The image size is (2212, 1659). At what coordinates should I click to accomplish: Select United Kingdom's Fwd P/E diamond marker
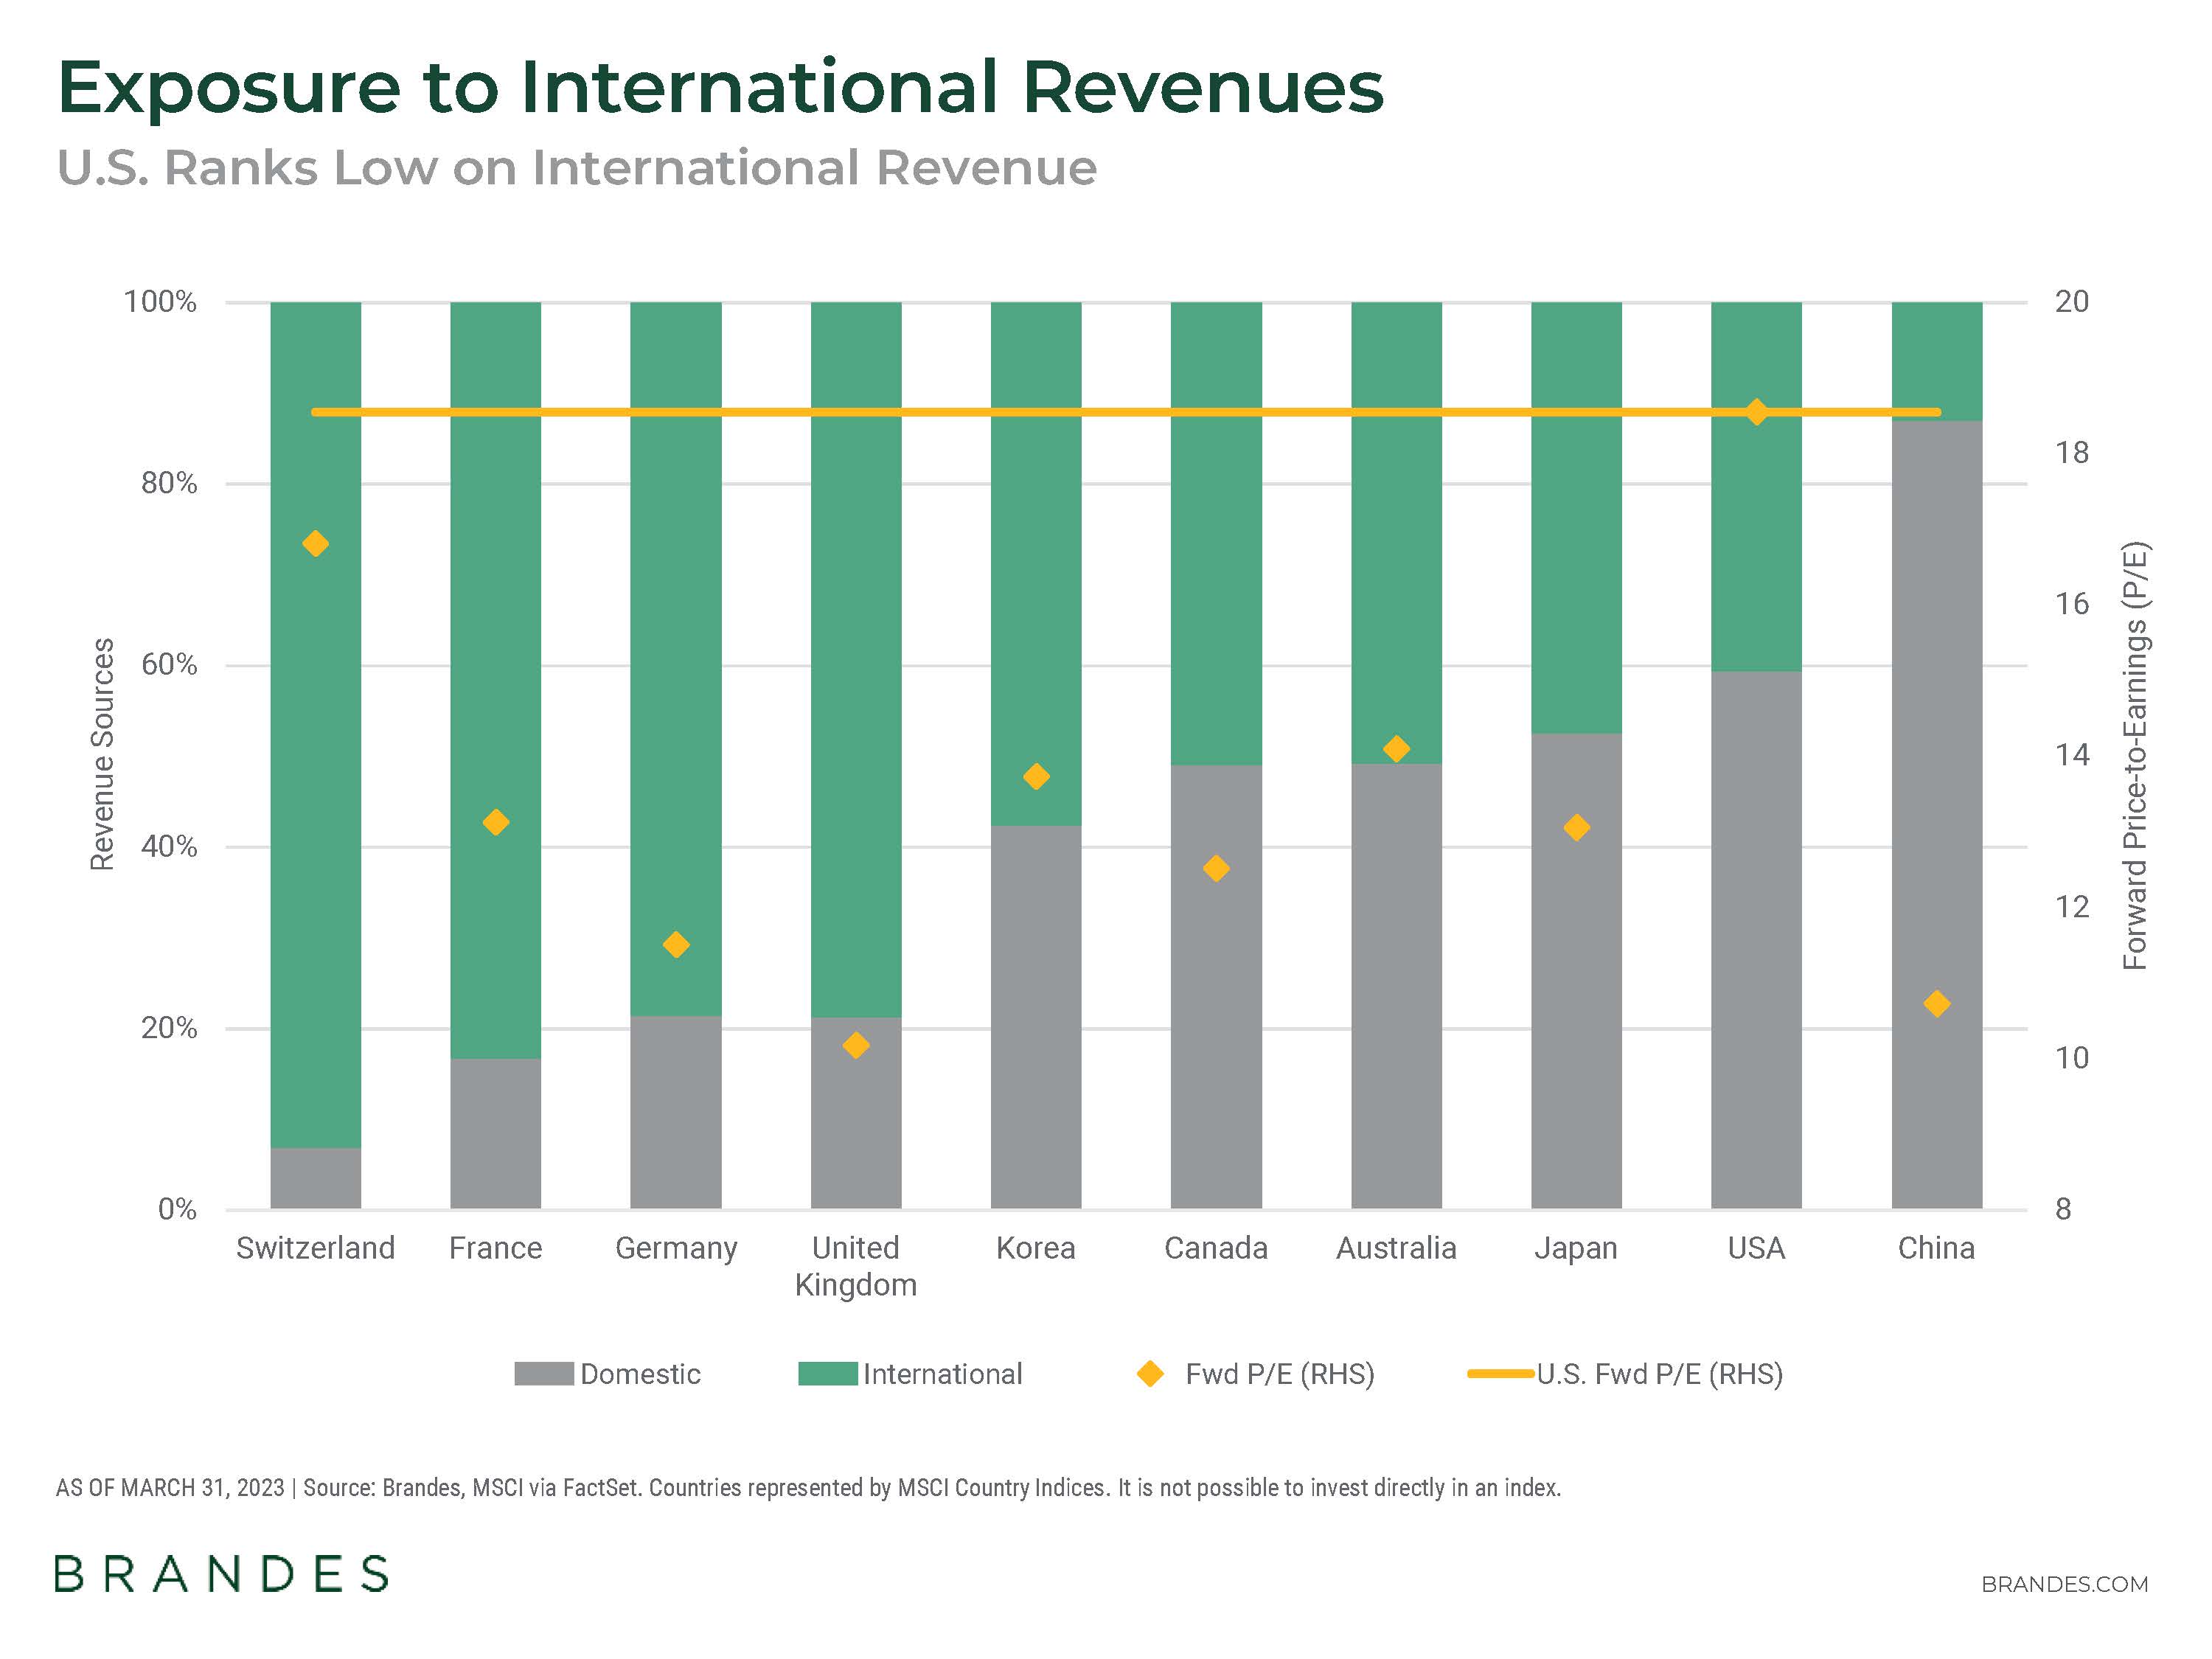[x=856, y=1045]
